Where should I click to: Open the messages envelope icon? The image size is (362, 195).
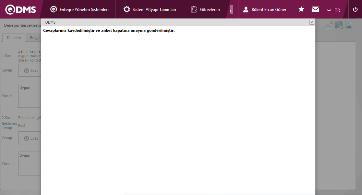315,9
